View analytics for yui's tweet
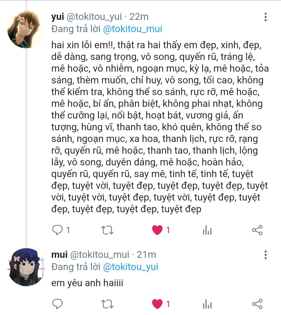281x315 pixels. pyautogui.click(x=207, y=230)
